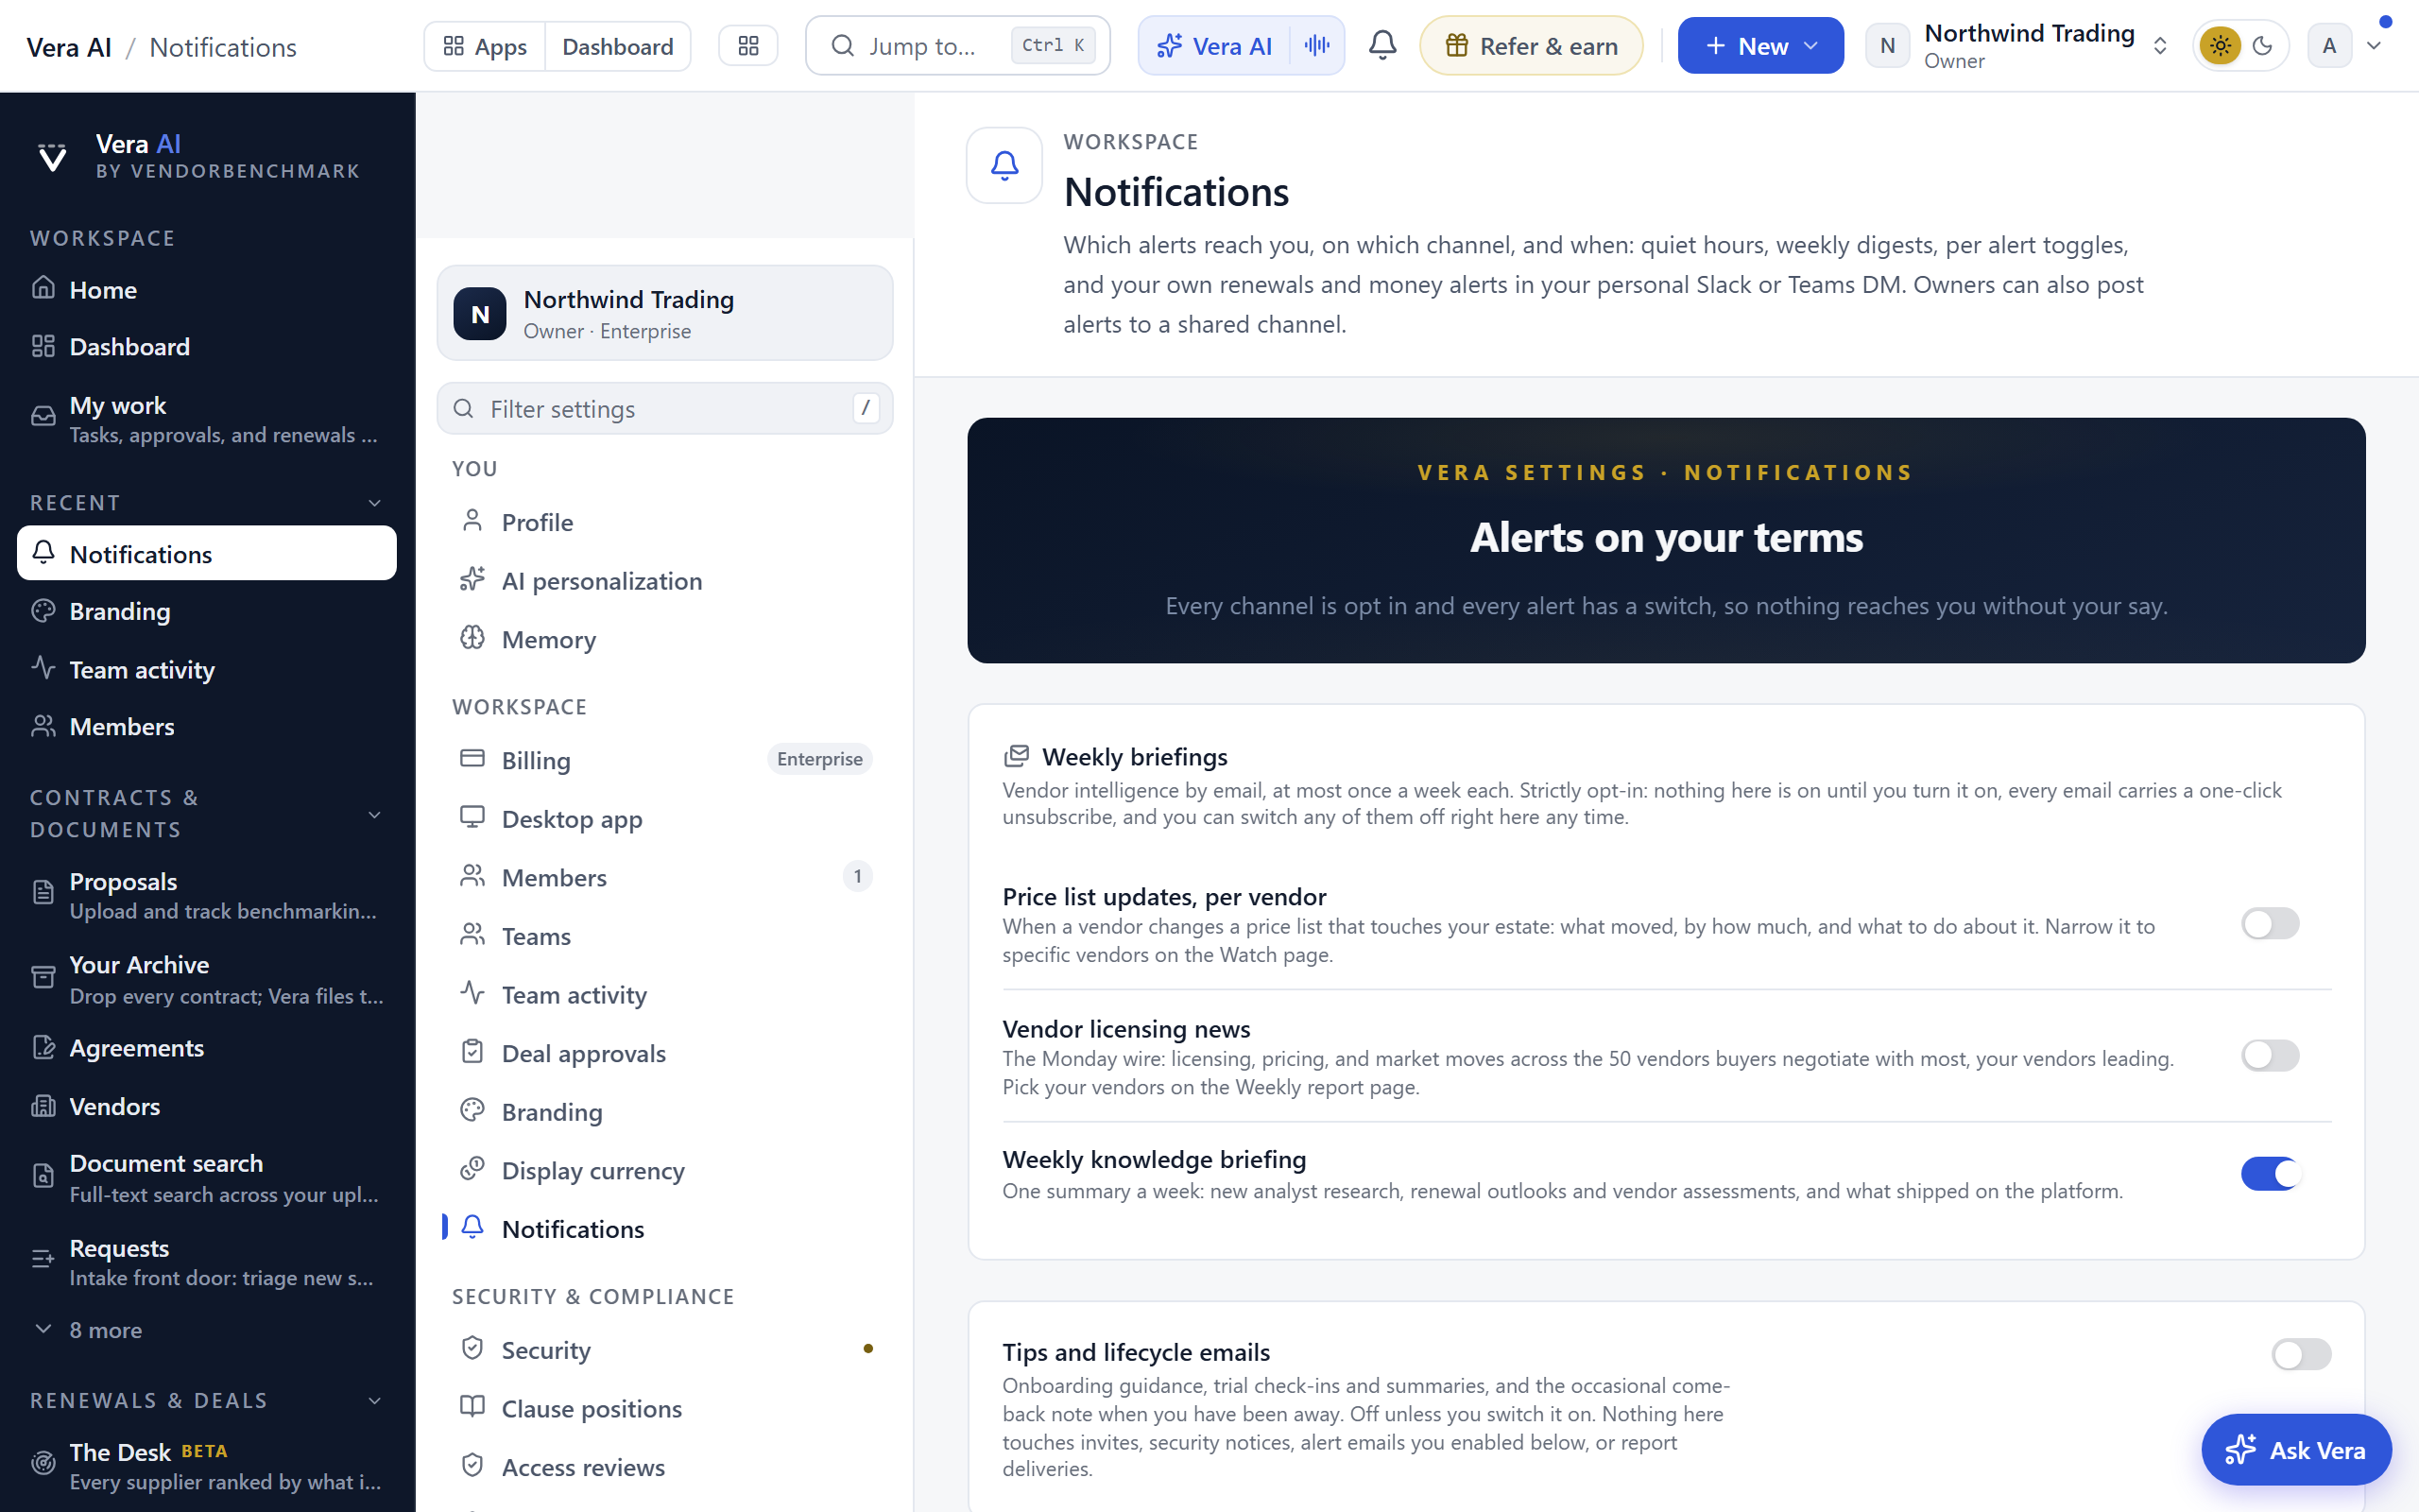Viewport: 2419px width, 1512px height.
Task: Switch to dark theme moon icon
Action: 2263,46
